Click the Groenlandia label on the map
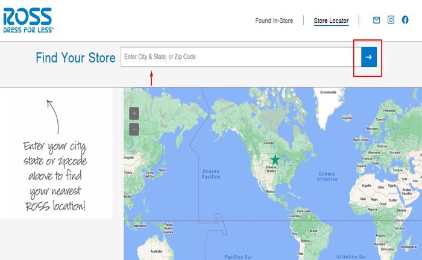Viewport: 422px width, 260px height. pos(328,92)
